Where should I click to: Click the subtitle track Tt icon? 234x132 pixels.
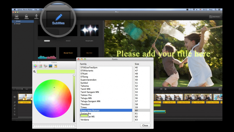pos(15,115)
